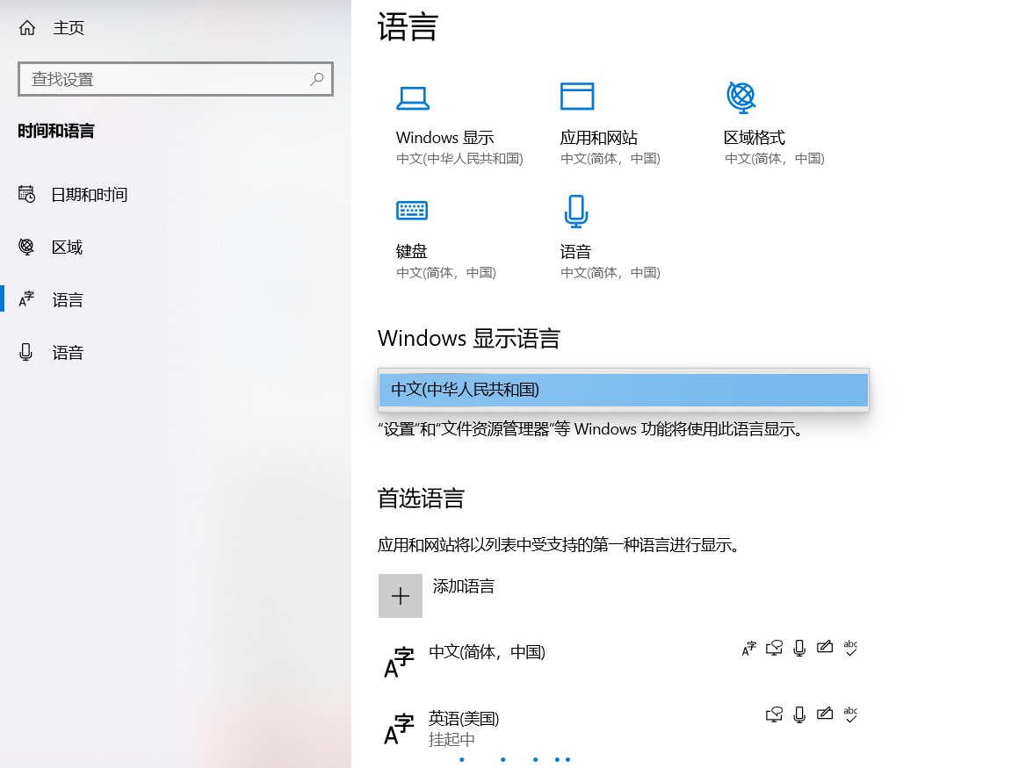The width and height of the screenshot is (1033, 768).
Task: Click spell-check abc icon for 中文(简体，中国)
Action: pos(850,649)
